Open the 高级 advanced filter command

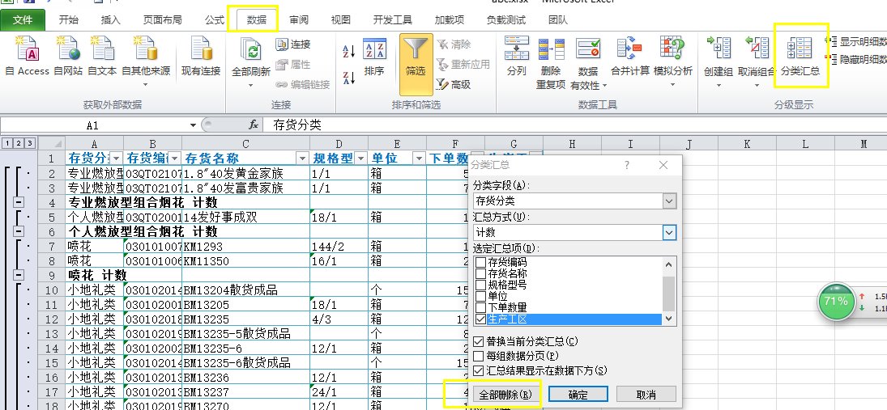point(454,85)
